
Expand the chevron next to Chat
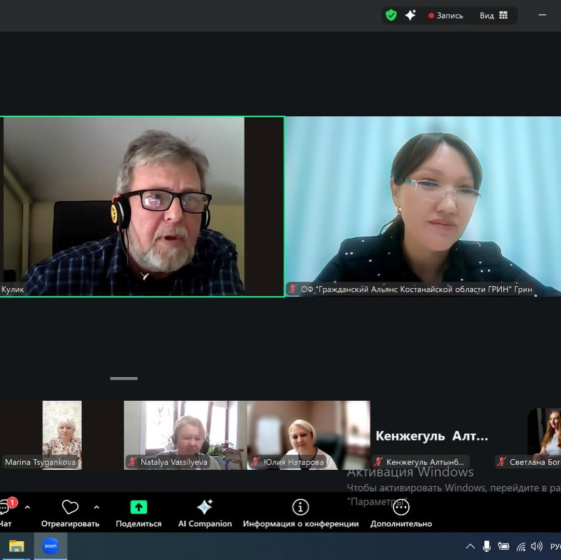[x=28, y=507]
